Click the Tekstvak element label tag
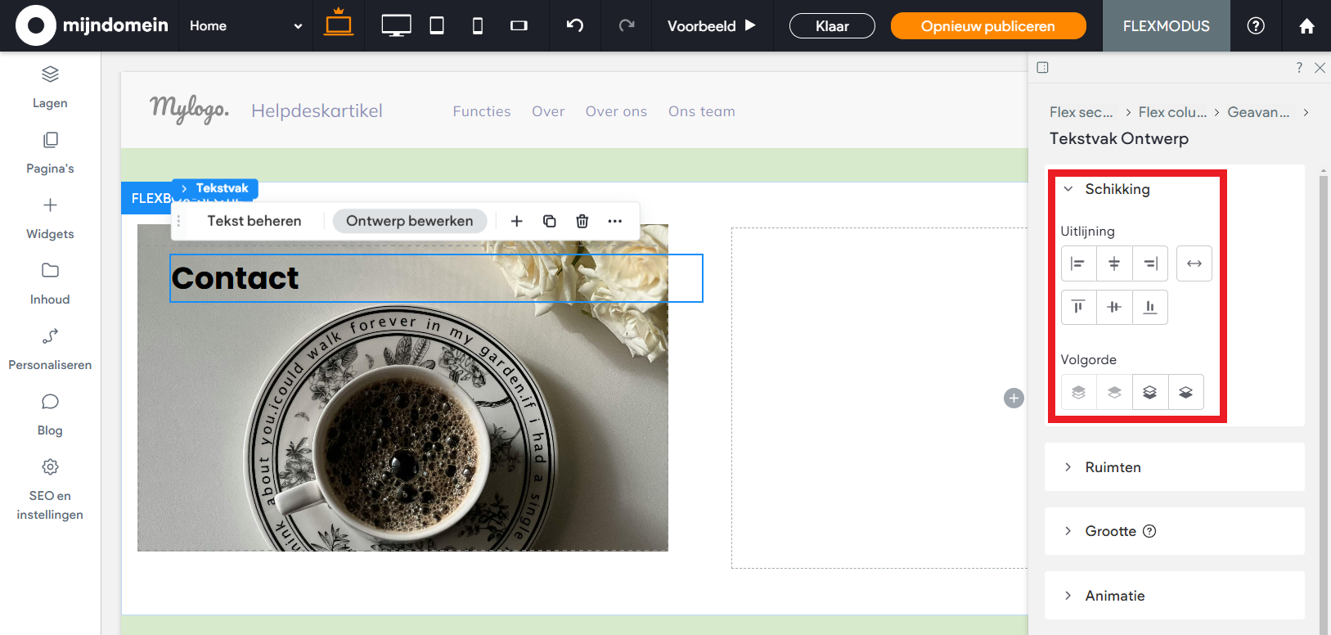Screen dimensions: 1331x635 [215, 188]
